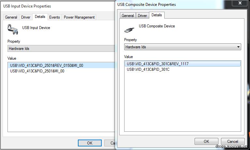Switch to the Power Management tab
The image size is (250, 150).
(x=79, y=17)
